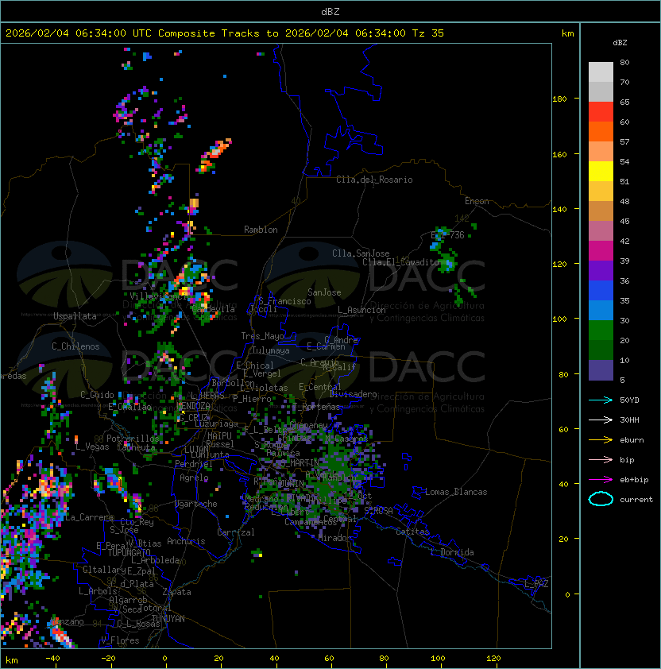Pick the light gray 70-80 dBZ swatch
Screen dimensions: 661x669
(x=601, y=72)
